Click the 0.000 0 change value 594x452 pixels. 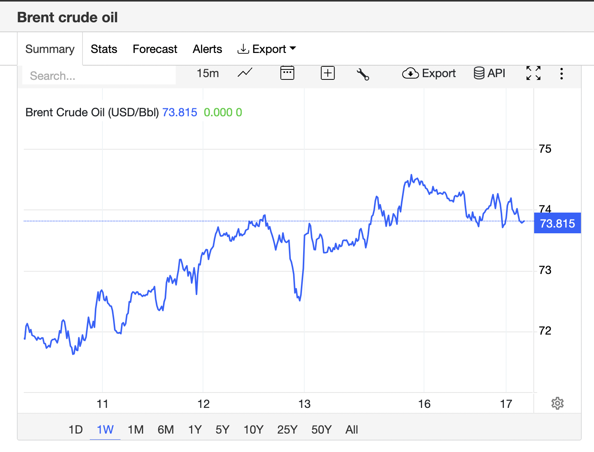(x=223, y=112)
